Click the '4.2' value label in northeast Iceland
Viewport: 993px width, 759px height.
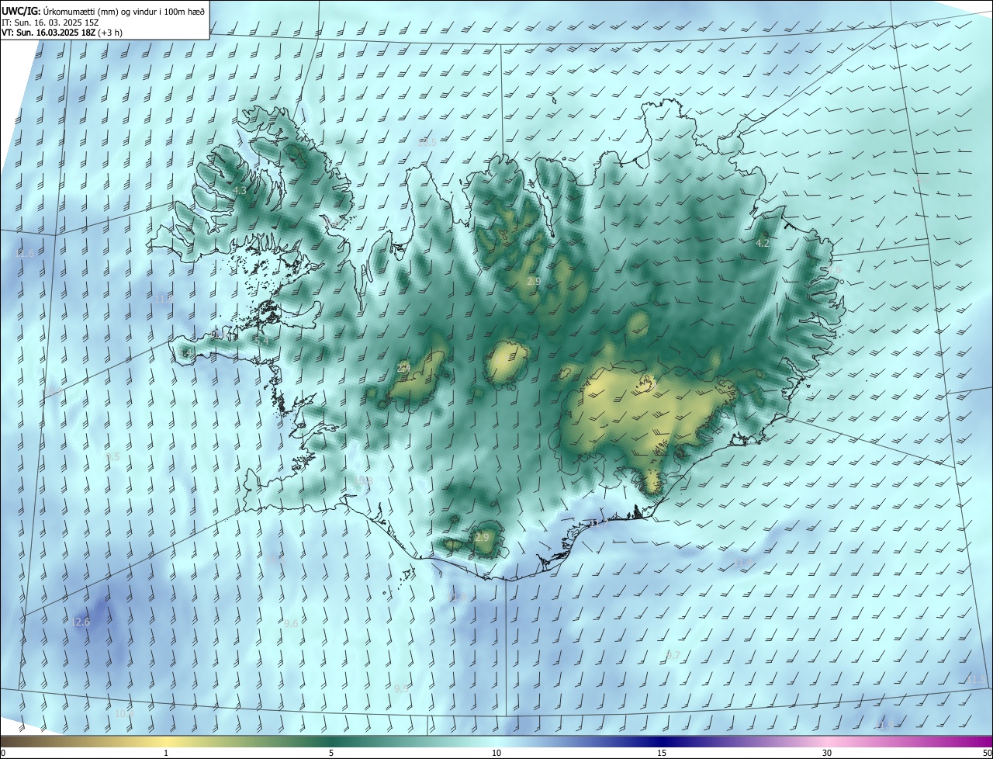(763, 243)
